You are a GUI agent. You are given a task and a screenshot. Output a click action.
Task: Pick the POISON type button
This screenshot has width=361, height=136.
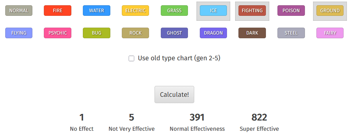[291, 11]
